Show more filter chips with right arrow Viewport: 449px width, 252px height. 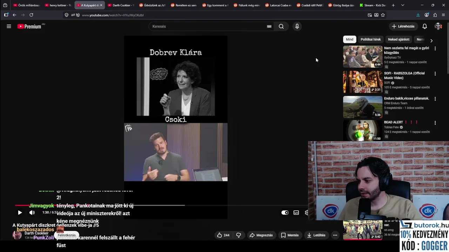[x=431, y=41]
